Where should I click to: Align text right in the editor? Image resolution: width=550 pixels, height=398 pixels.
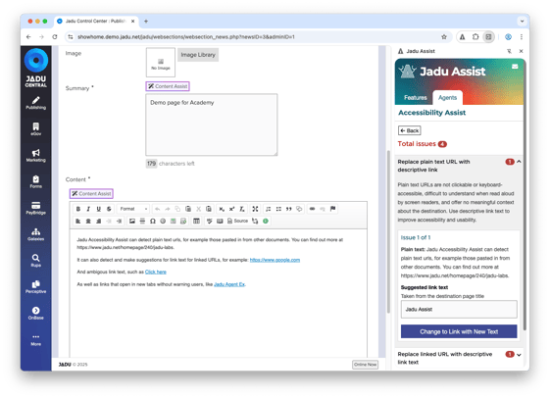point(99,222)
